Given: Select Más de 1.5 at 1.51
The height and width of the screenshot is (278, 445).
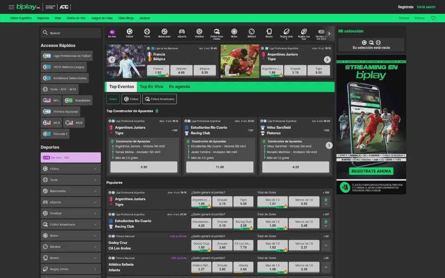Looking at the screenshot, I should 273,202.
